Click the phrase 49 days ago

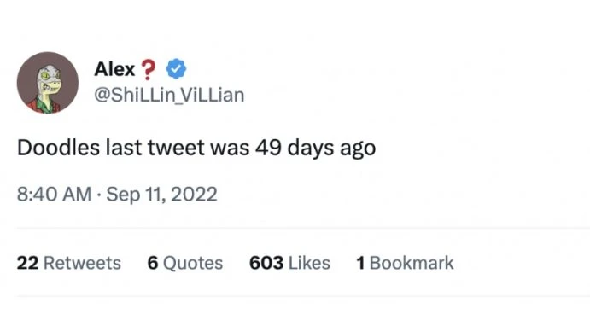pos(315,148)
